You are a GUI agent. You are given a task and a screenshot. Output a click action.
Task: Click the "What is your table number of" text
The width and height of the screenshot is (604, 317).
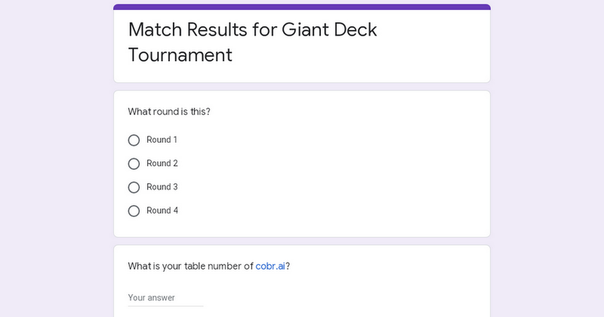pyautogui.click(x=190, y=266)
